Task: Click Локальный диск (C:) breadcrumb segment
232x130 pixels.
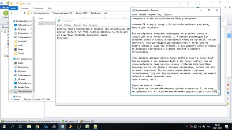Action: tap(62, 13)
